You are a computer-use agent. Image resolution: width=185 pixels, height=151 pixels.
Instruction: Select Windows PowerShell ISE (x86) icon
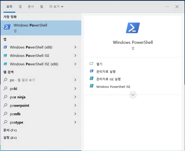point(5,64)
